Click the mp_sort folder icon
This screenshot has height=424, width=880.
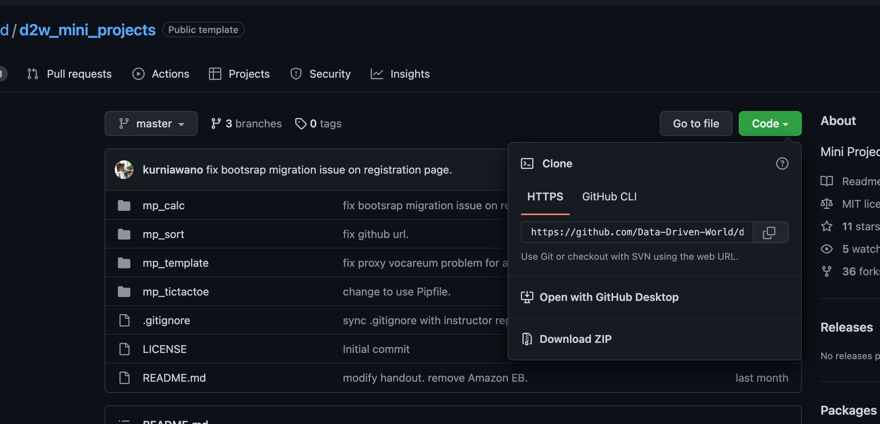124,234
